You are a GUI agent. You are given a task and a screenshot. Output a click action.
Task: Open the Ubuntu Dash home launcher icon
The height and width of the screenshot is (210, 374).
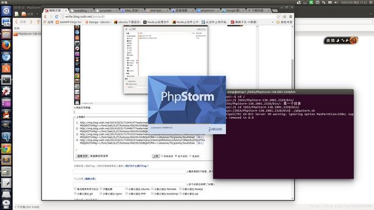click(6, 11)
